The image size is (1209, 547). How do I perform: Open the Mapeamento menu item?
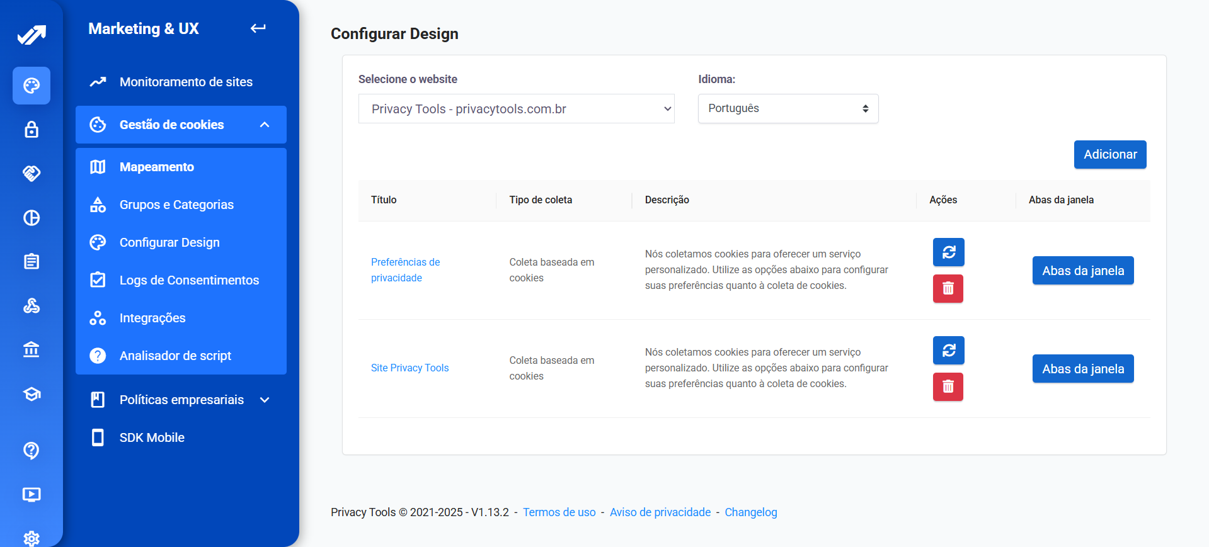[x=157, y=167]
